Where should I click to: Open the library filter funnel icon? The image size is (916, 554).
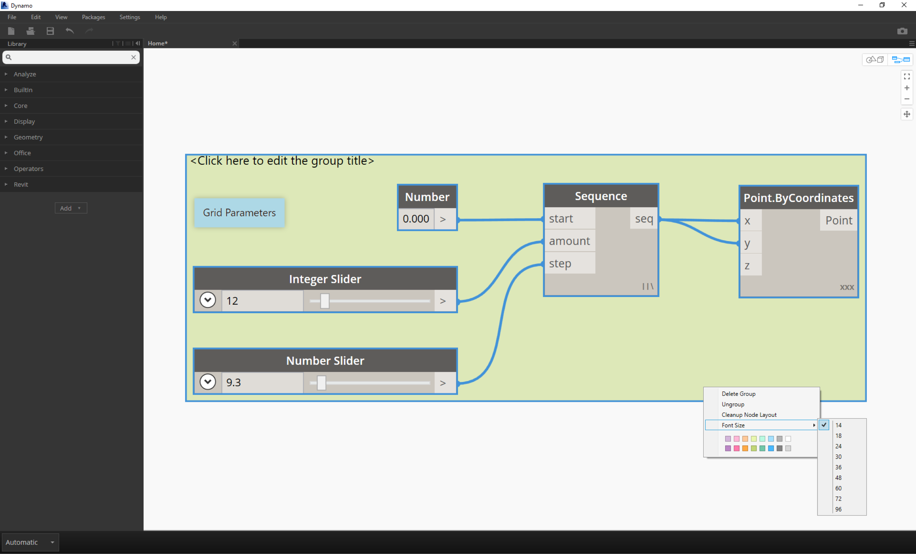(118, 43)
